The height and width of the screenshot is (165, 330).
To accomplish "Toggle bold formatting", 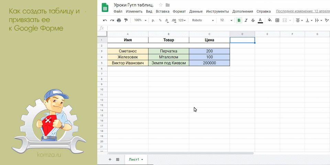I will [x=239, y=20].
